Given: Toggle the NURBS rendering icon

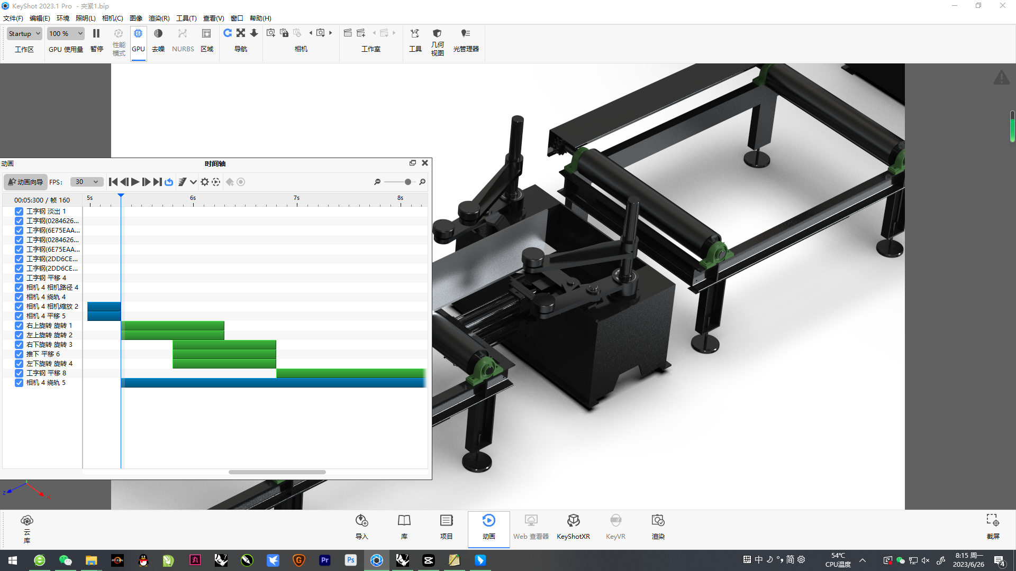Looking at the screenshot, I should pyautogui.click(x=183, y=33).
